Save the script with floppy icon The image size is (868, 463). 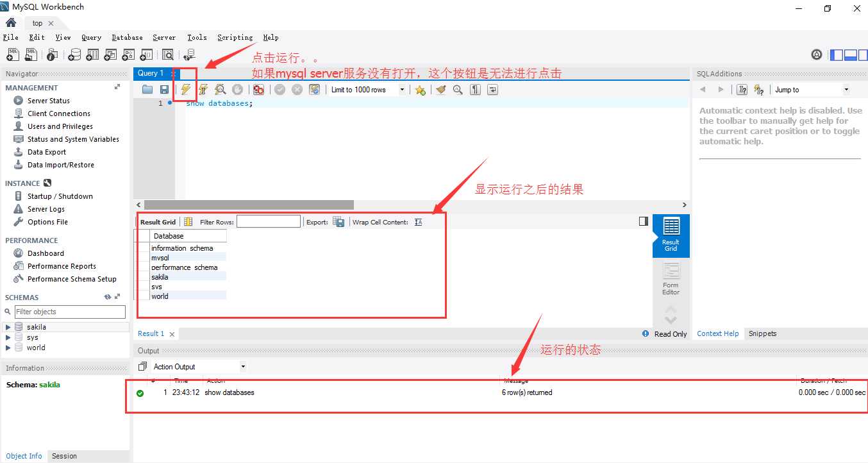coord(164,90)
